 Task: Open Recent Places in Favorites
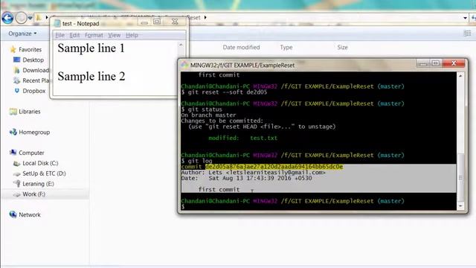[36, 80]
